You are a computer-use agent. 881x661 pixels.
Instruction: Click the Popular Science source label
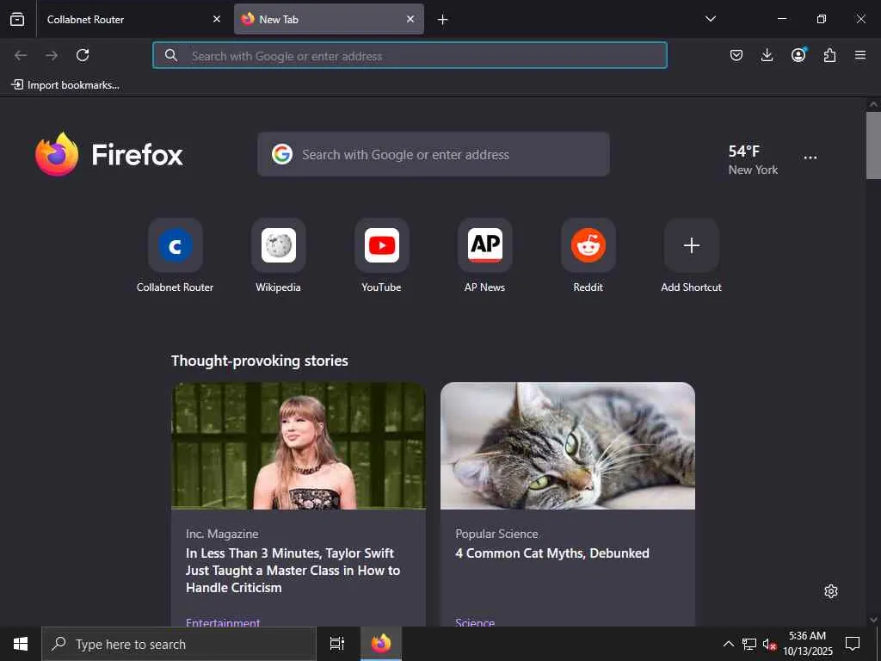(x=496, y=534)
